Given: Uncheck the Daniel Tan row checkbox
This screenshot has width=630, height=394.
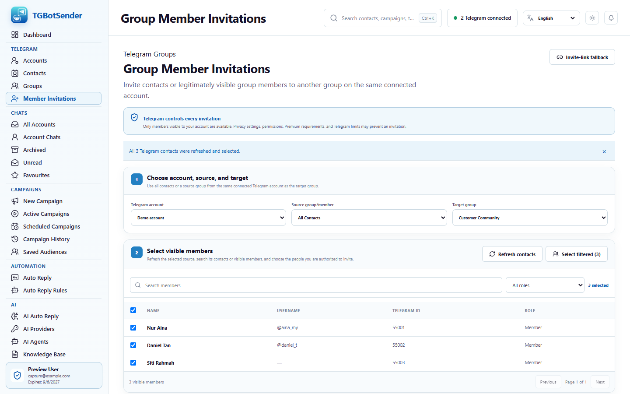Looking at the screenshot, I should (x=133, y=345).
